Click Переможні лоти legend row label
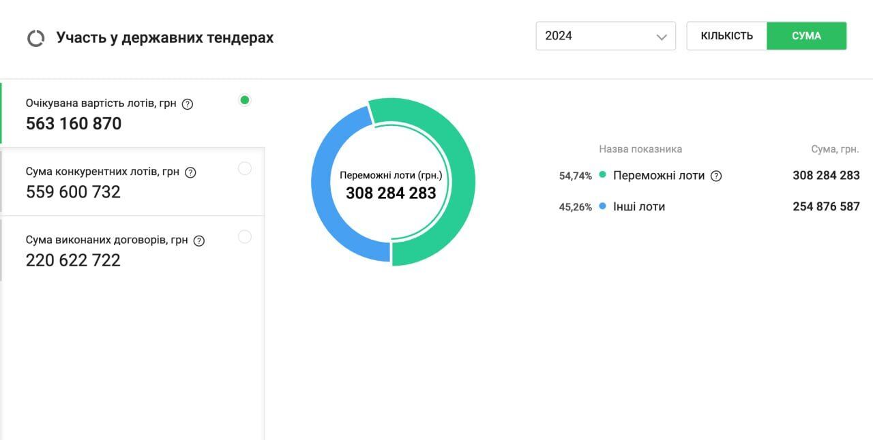 [x=659, y=176]
